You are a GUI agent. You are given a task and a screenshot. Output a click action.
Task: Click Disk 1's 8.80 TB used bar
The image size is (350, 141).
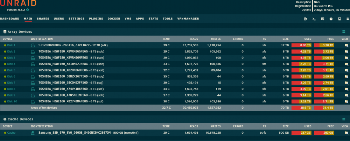click(x=301, y=45)
